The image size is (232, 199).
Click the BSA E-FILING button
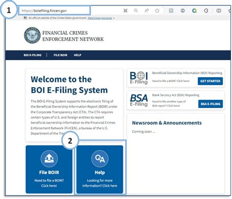click(x=210, y=104)
